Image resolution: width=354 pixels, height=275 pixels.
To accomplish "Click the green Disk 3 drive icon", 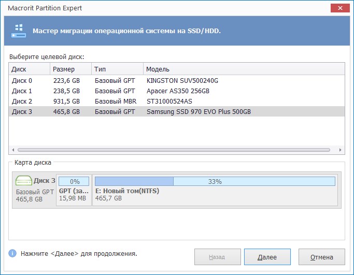I will [x=23, y=180].
